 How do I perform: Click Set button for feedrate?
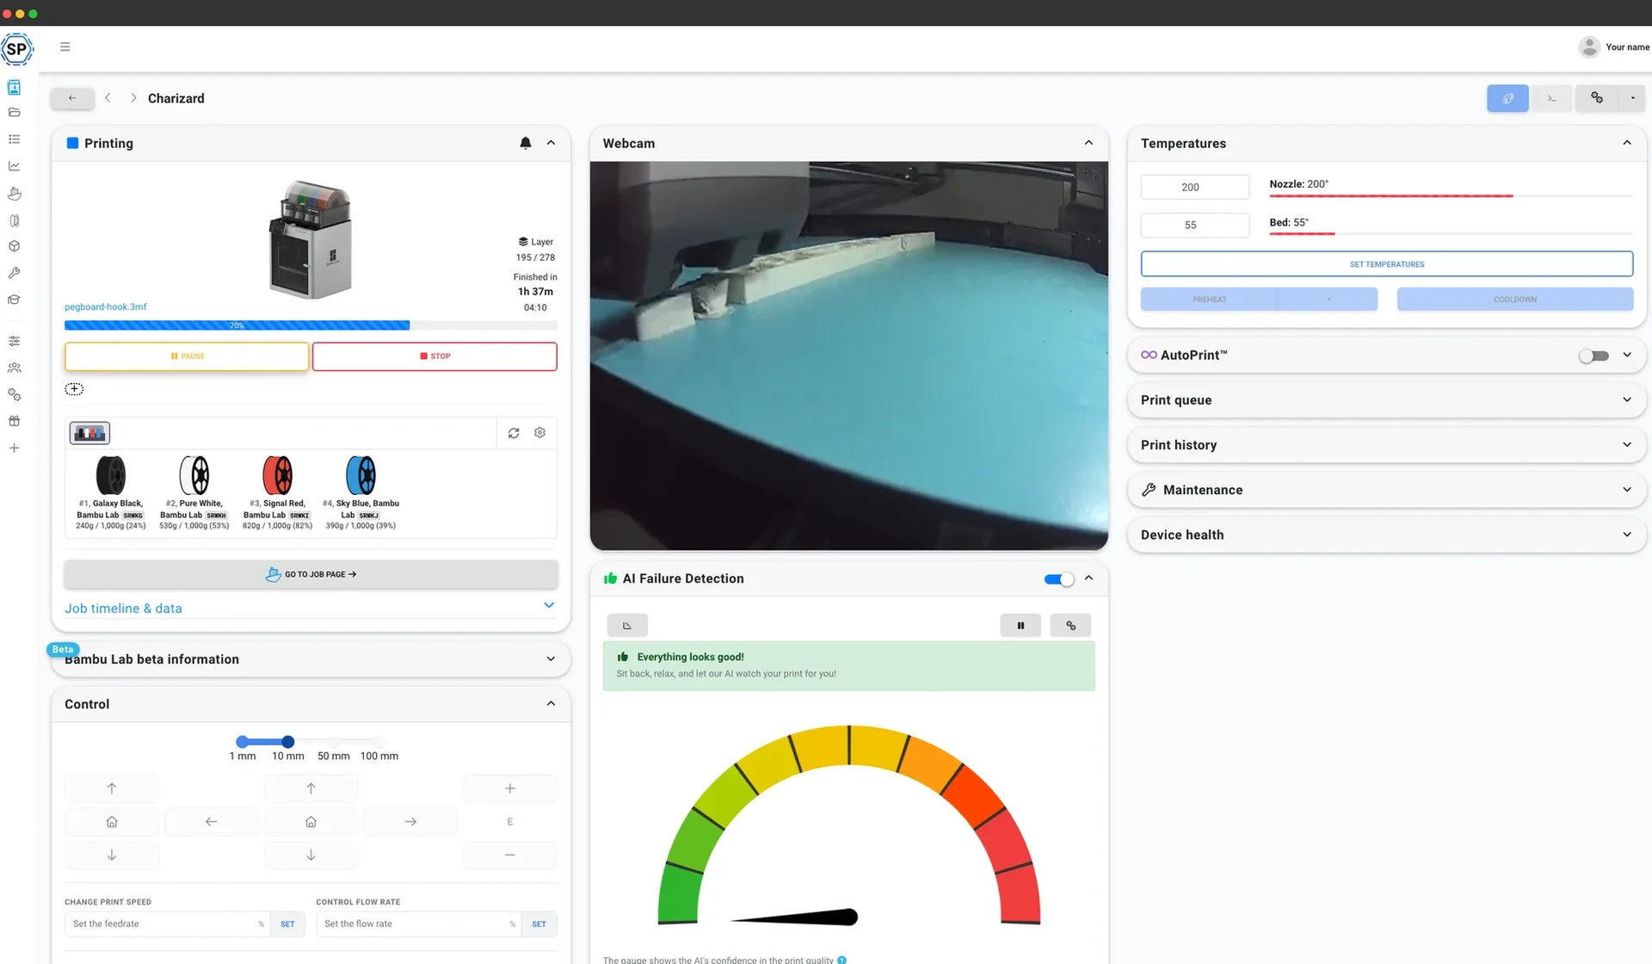tap(287, 924)
